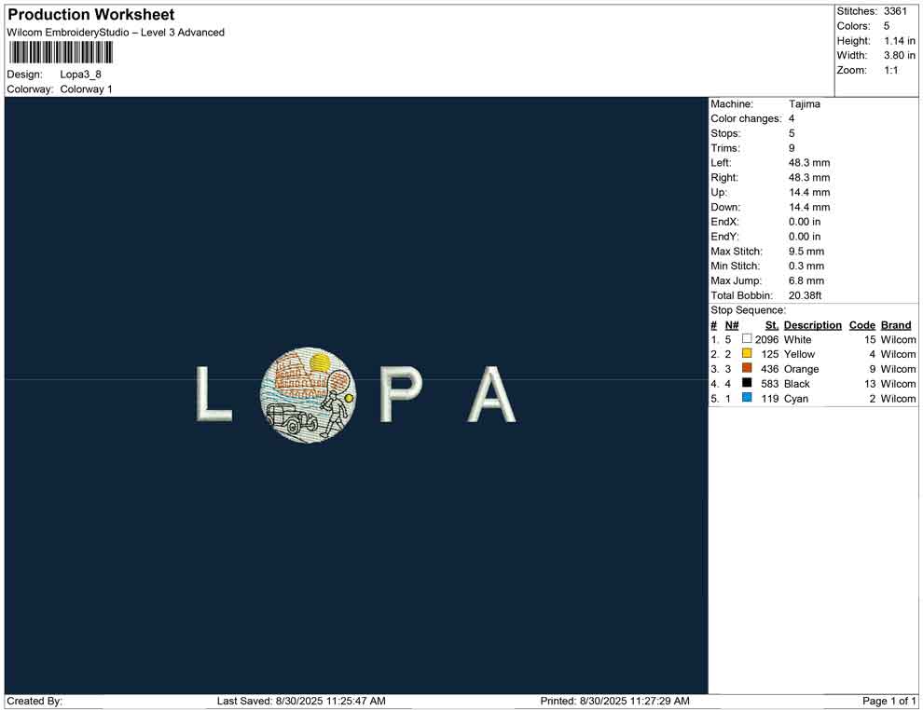Select the Black color swatch
The image size is (923, 710).
[747, 383]
